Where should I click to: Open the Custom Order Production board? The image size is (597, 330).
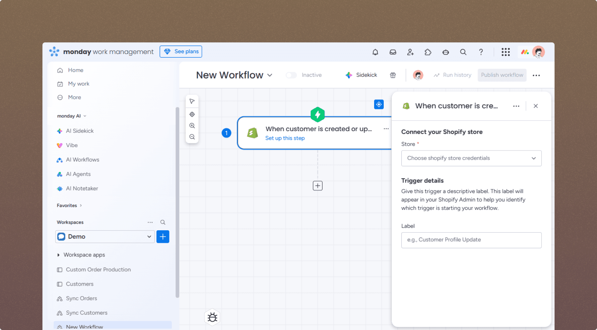tap(98, 270)
